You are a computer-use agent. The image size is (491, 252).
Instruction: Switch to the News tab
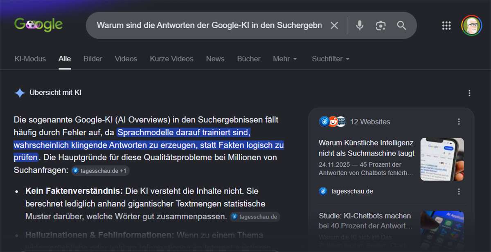pyautogui.click(x=215, y=59)
